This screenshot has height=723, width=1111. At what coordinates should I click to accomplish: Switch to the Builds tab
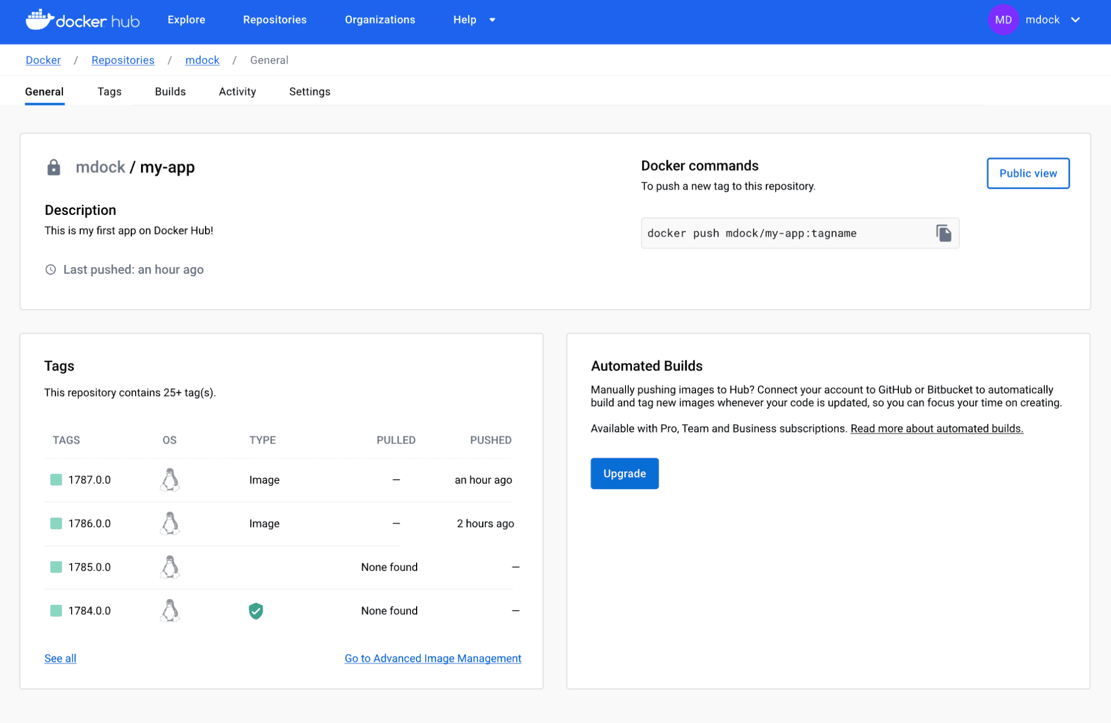169,92
